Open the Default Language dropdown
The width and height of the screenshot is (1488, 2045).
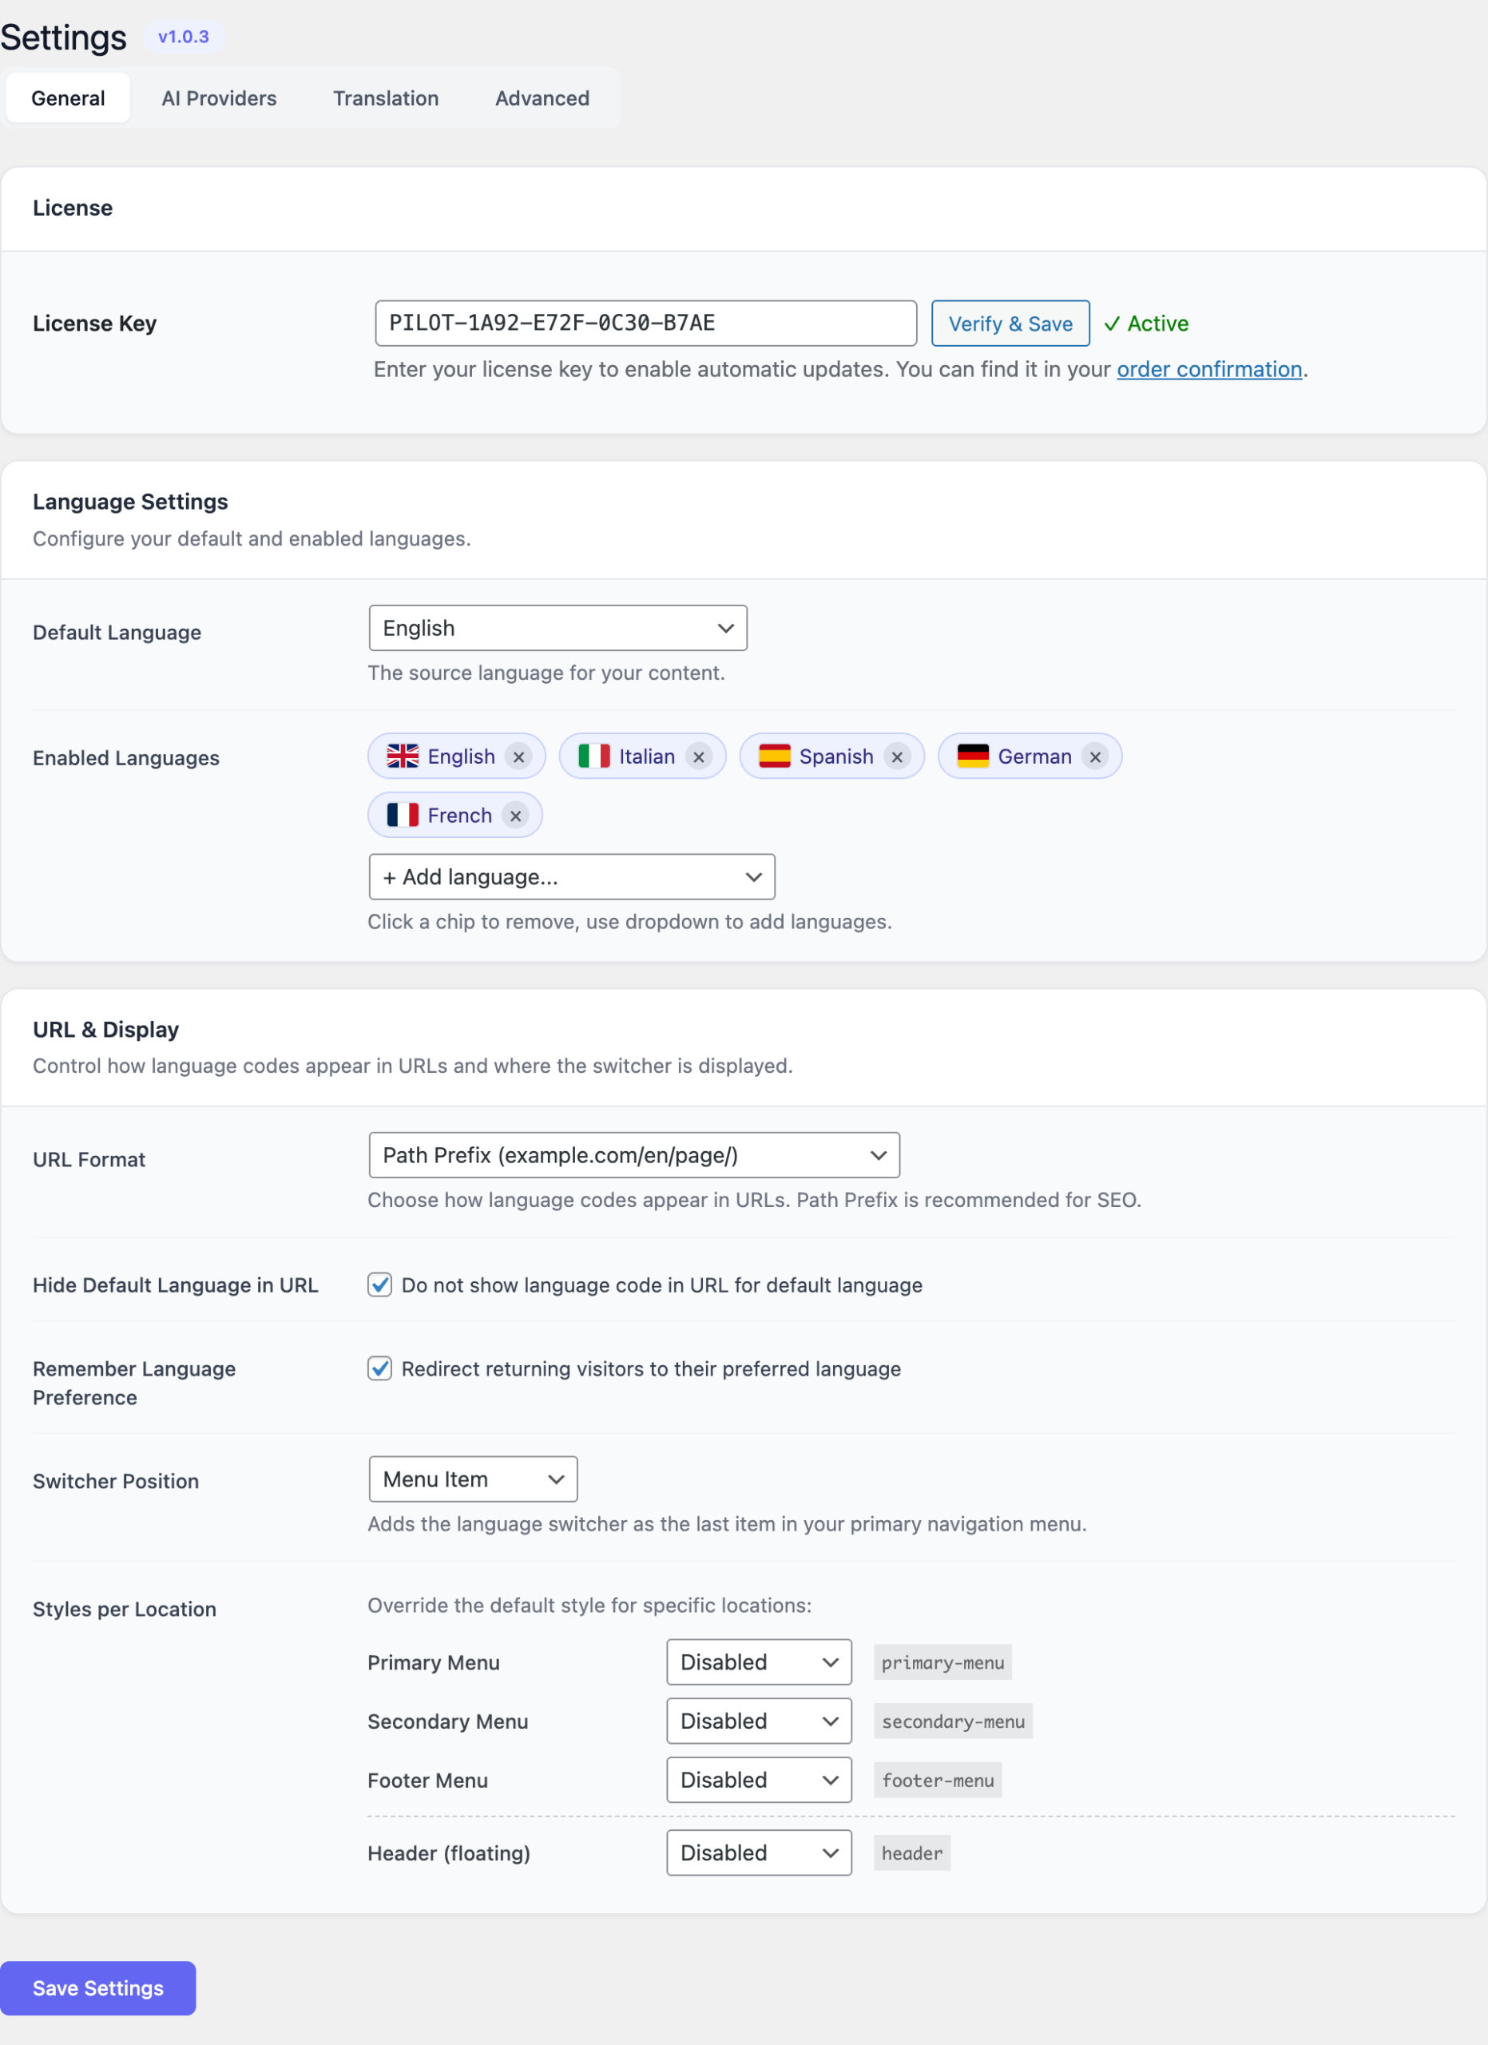558,628
